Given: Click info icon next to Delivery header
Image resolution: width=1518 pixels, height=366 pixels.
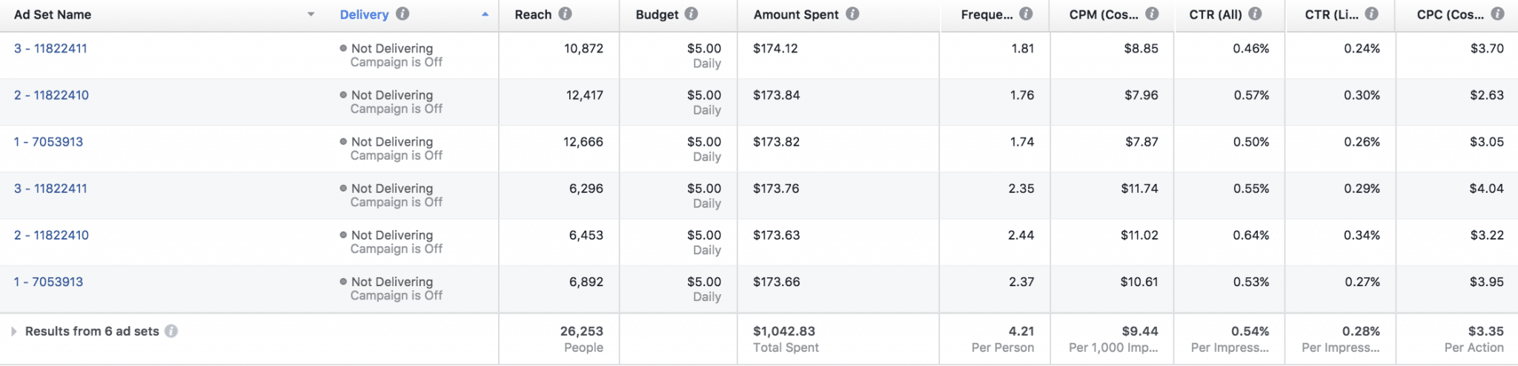Looking at the screenshot, I should 402,14.
